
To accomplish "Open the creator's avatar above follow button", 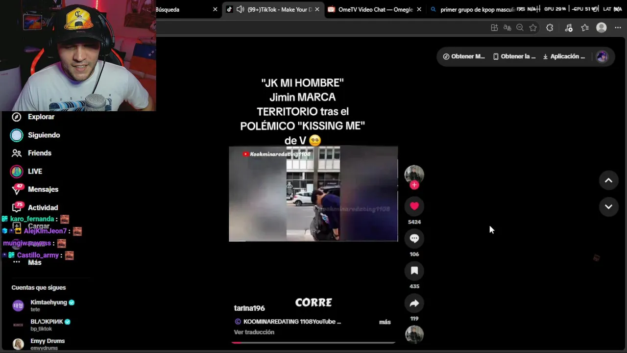I will point(414,174).
